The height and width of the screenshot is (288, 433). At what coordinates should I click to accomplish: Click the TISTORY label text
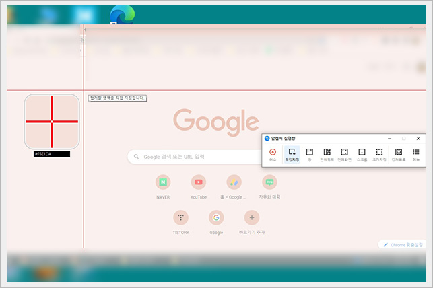[180, 233]
